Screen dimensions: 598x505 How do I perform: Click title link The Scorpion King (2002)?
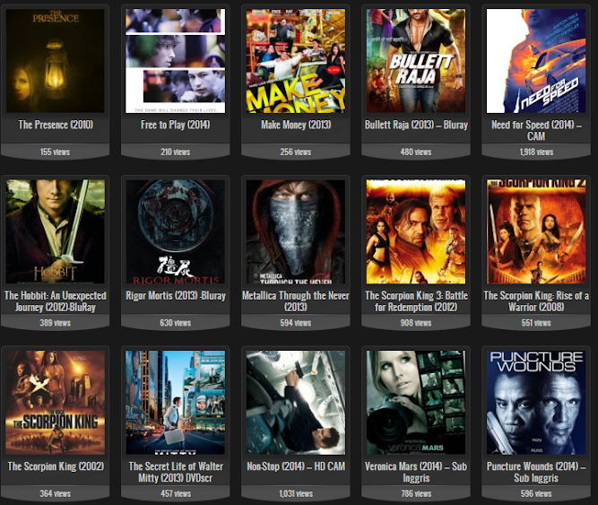pyautogui.click(x=56, y=466)
